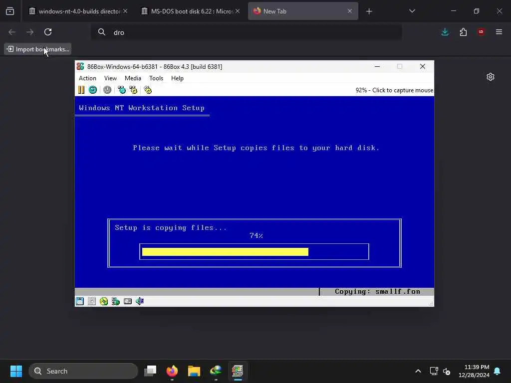Click the 'Copying: smallf.fon' status text
The width and height of the screenshot is (511, 383).
[377, 291]
